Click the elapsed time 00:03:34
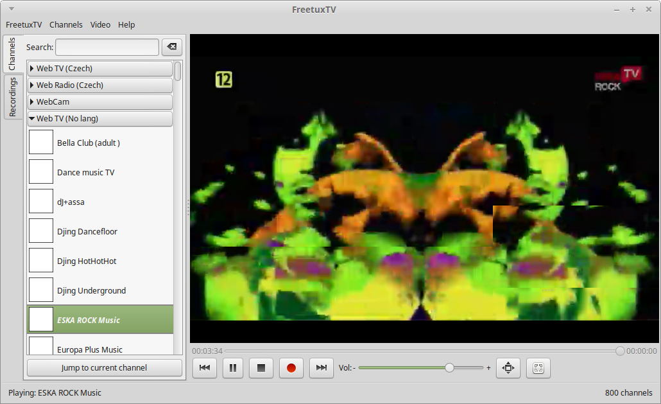Screen dimensions: 661x404 pyautogui.click(x=207, y=351)
